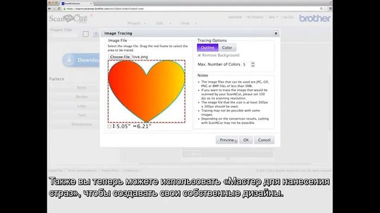Screen dimensions: 380x213
Task: Select the Color tracing option
Action: (227, 47)
